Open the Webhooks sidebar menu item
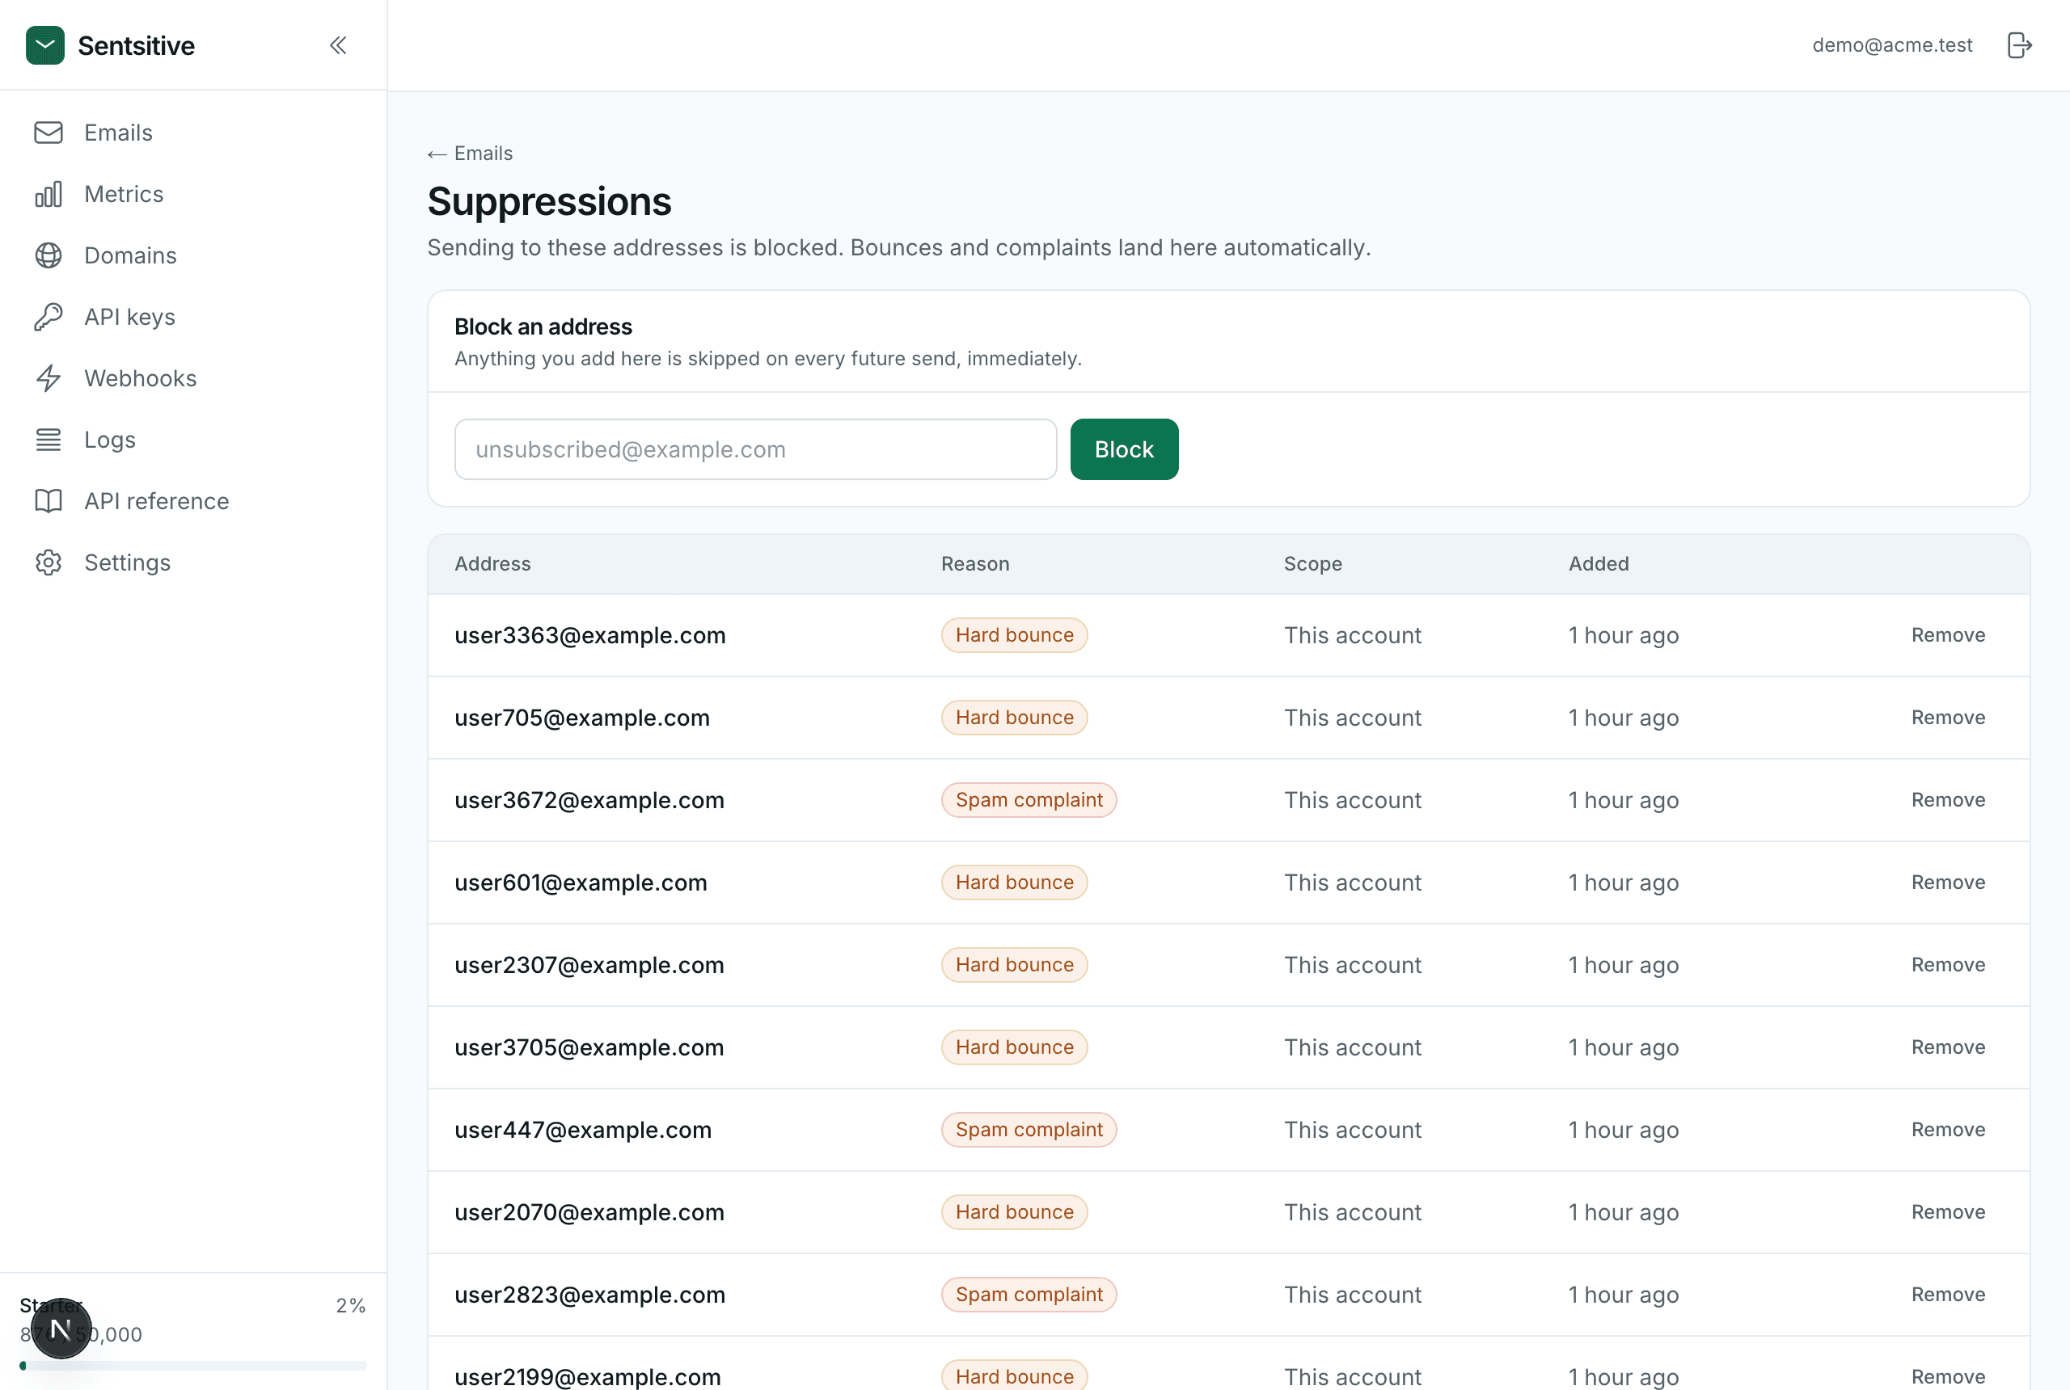2070x1390 pixels. point(193,378)
